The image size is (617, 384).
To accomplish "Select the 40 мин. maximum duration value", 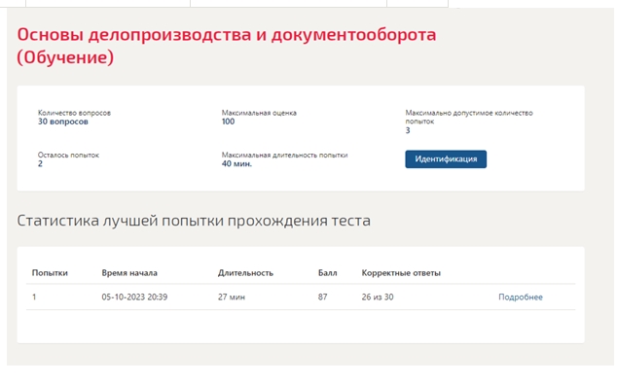I will click(236, 164).
